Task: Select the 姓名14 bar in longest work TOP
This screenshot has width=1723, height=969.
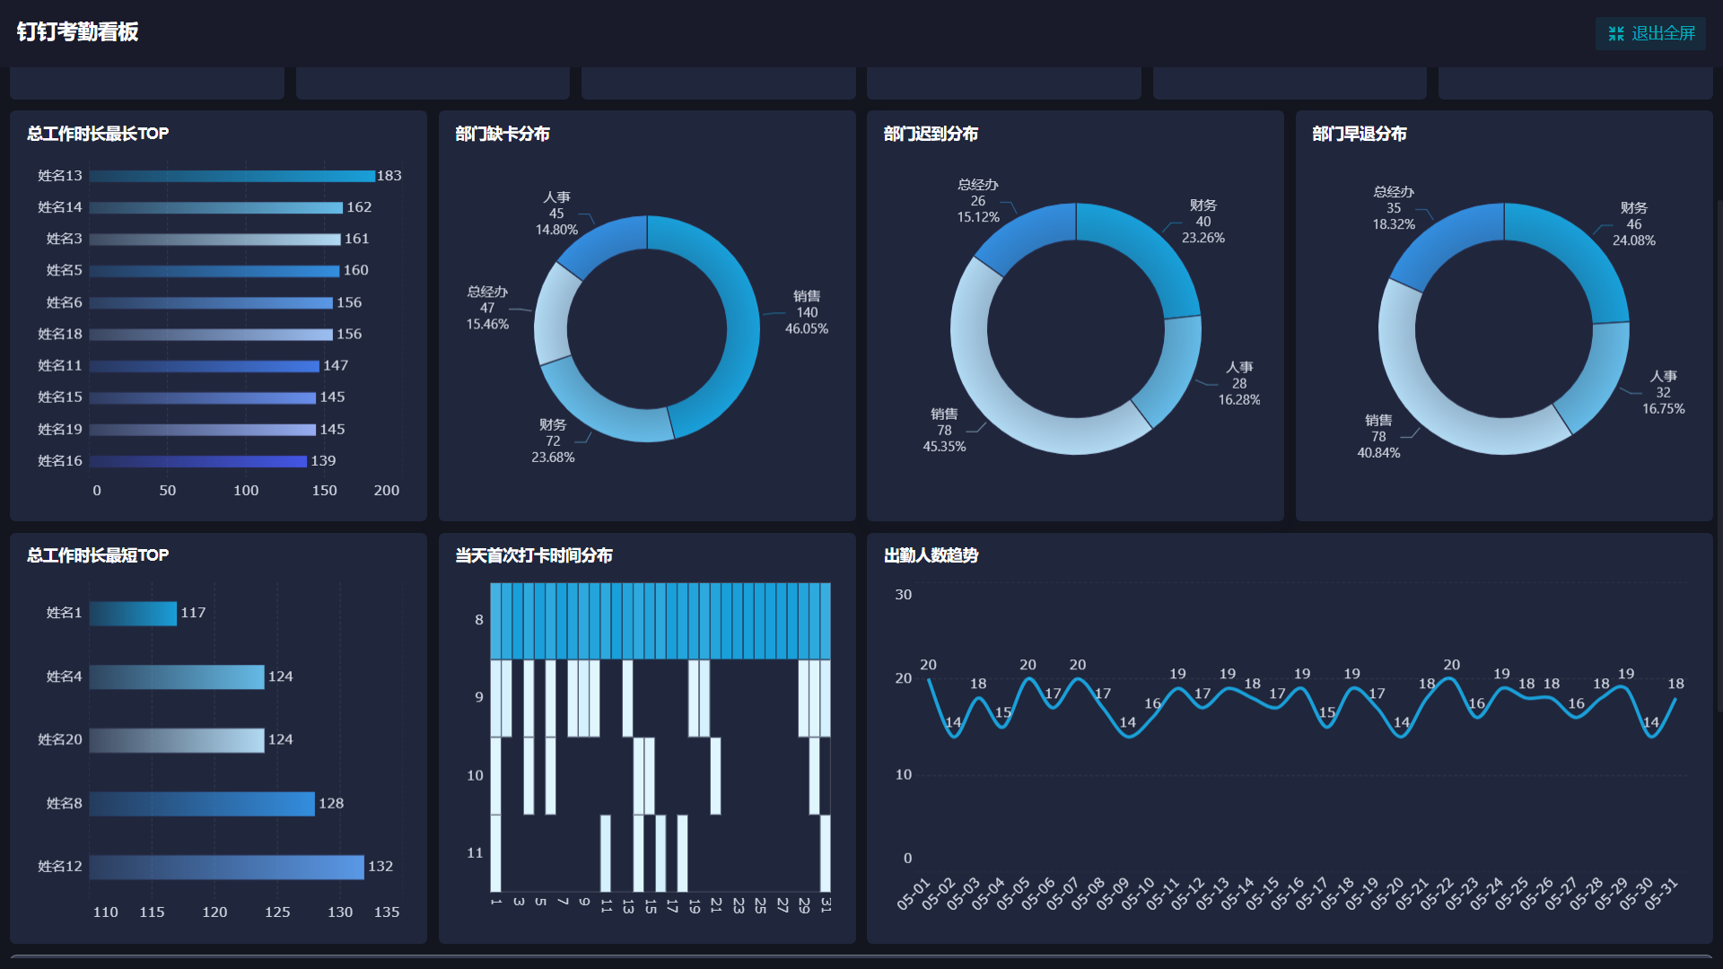Action: pos(216,207)
